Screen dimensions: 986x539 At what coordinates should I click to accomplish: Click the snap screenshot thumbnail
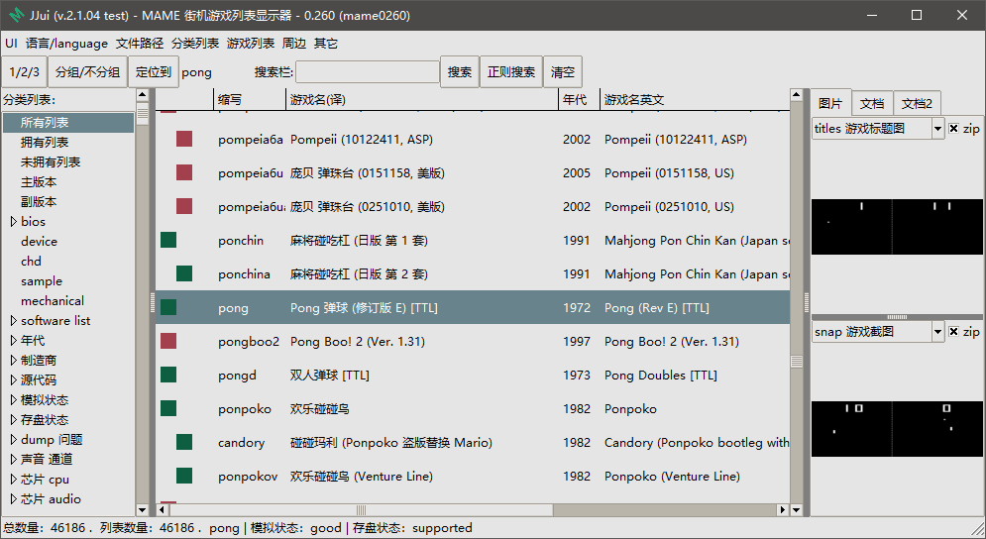tap(897, 429)
